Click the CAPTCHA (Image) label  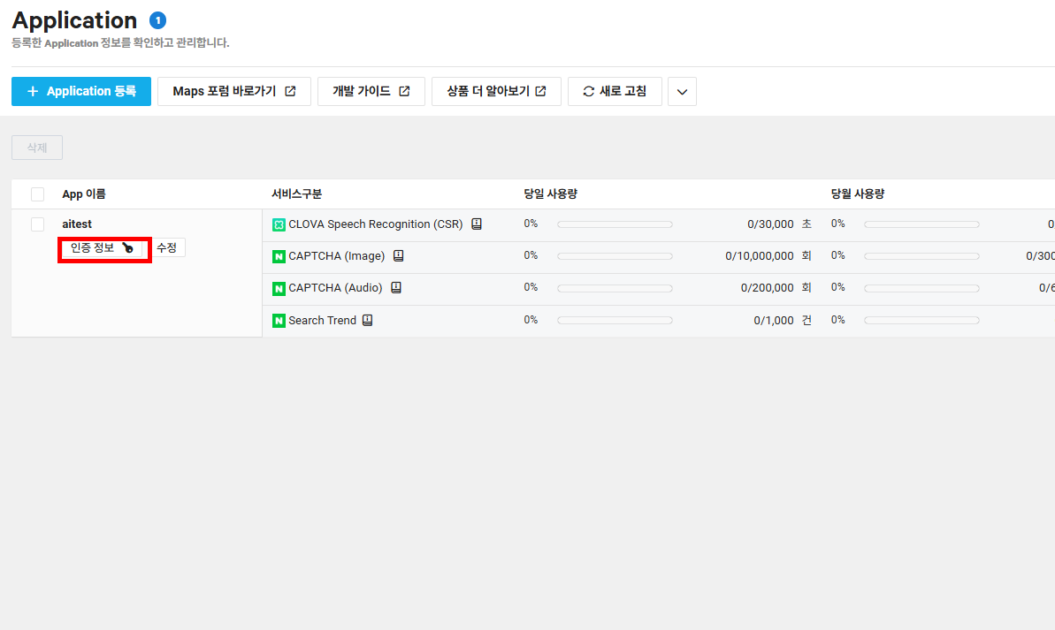click(336, 256)
